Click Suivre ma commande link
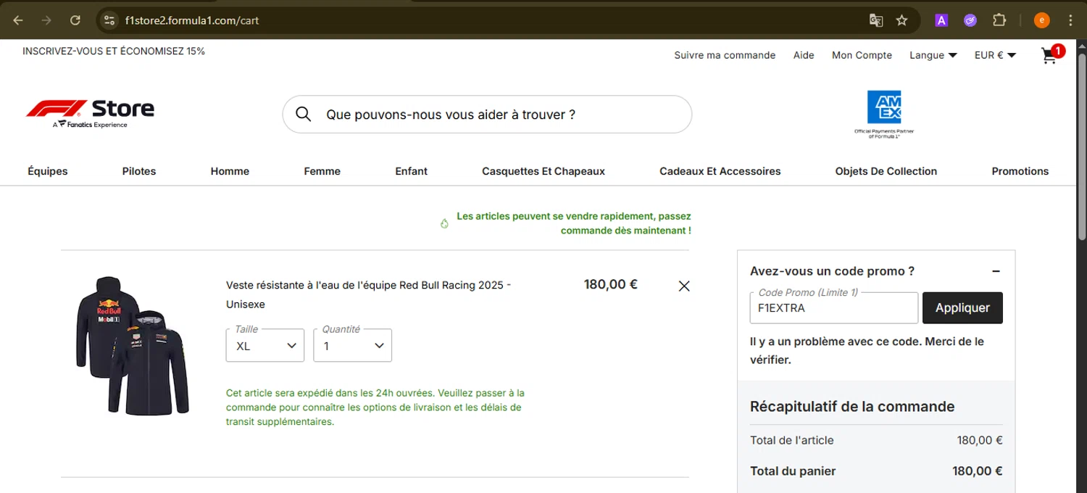The width and height of the screenshot is (1087, 493). click(x=725, y=55)
